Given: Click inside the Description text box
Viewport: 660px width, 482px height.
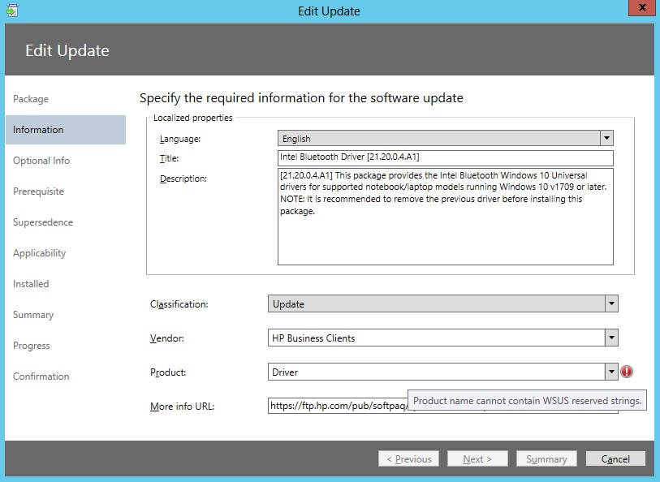Looking at the screenshot, I should click(446, 217).
